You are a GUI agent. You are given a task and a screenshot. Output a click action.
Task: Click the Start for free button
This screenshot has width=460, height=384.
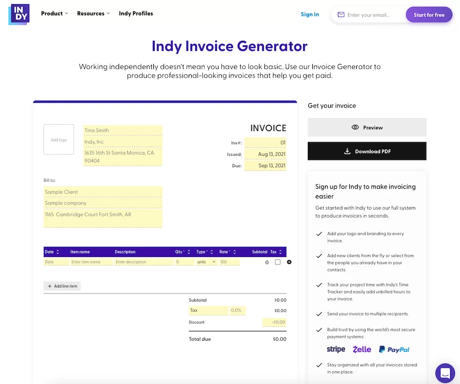(x=429, y=15)
